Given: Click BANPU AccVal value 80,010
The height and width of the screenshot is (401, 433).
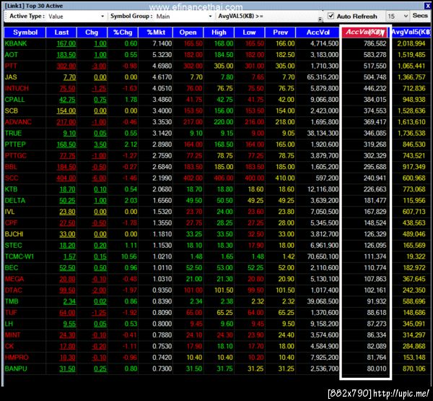Looking at the screenshot, I should pyautogui.click(x=377, y=368).
